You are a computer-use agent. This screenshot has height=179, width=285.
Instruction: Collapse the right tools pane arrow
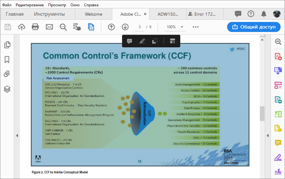(x=268, y=135)
